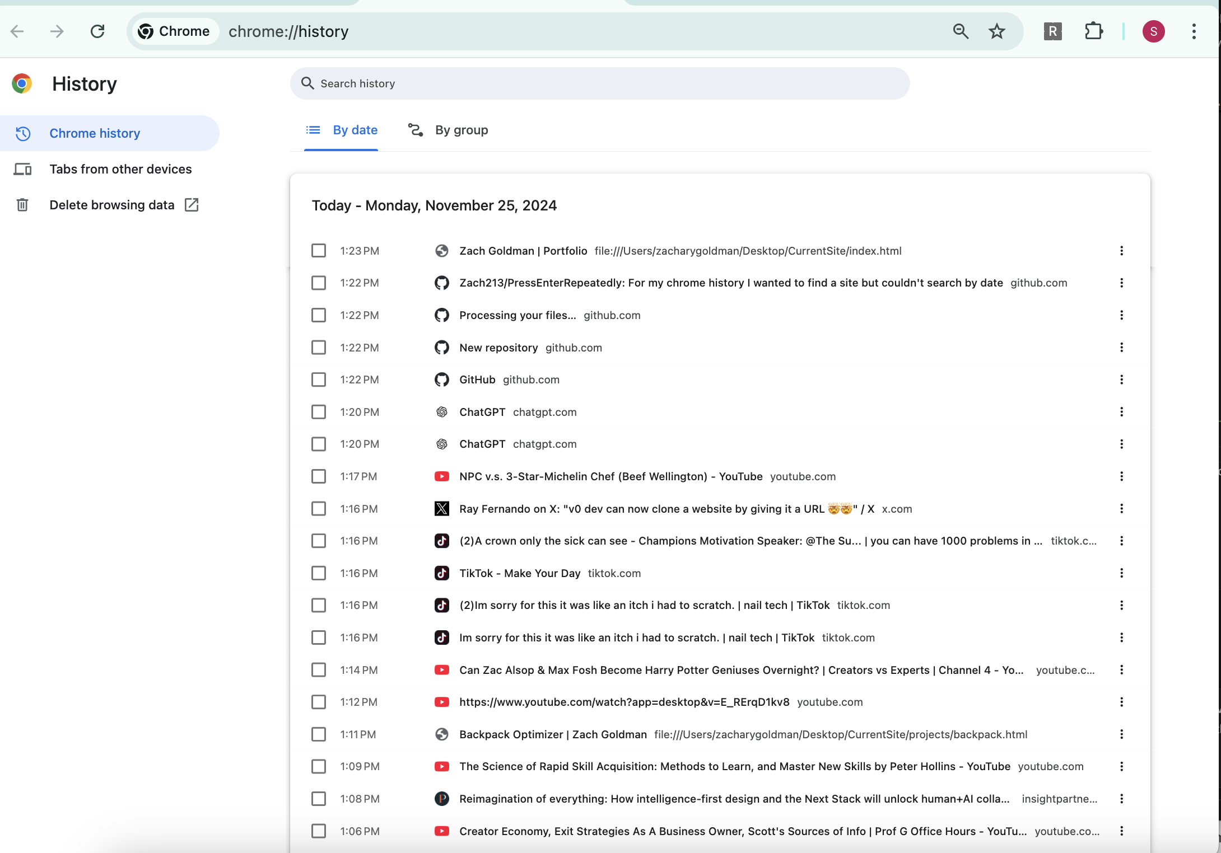This screenshot has height=853, width=1221.
Task: Click the favicon on the 1:23 PM row
Action: point(442,251)
